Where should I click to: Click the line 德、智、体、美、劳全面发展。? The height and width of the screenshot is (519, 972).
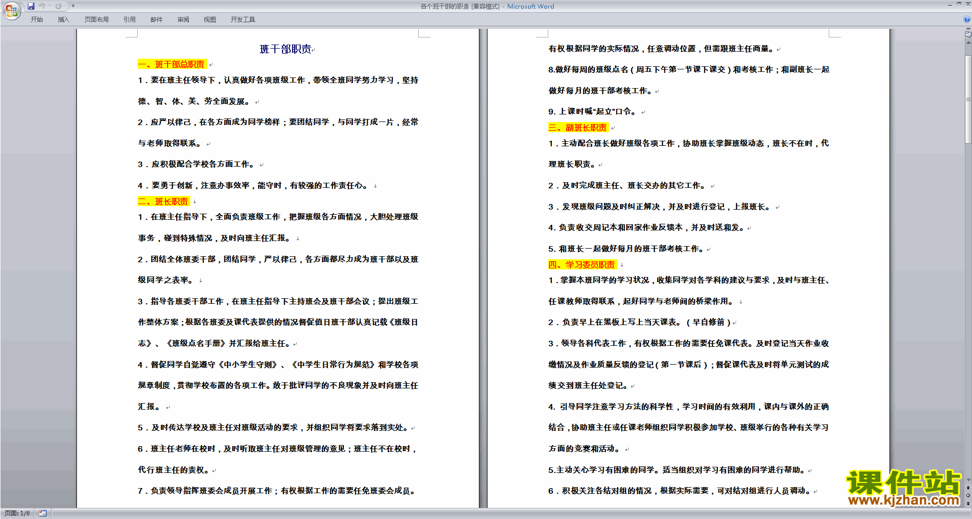[195, 102]
